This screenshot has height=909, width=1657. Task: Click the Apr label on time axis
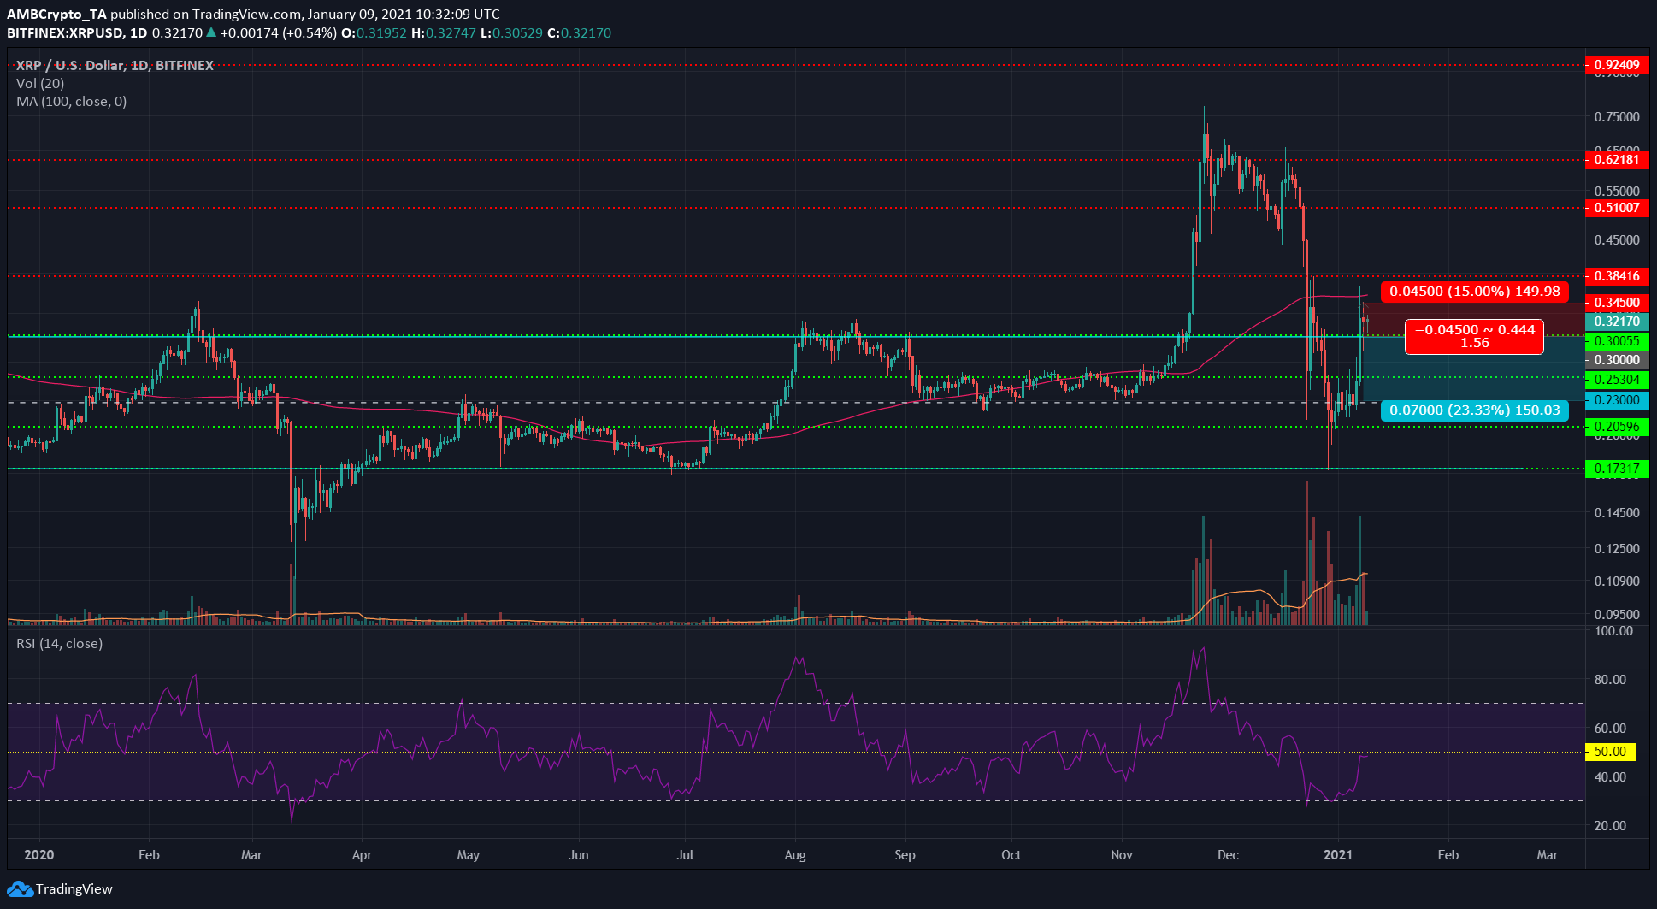362,854
